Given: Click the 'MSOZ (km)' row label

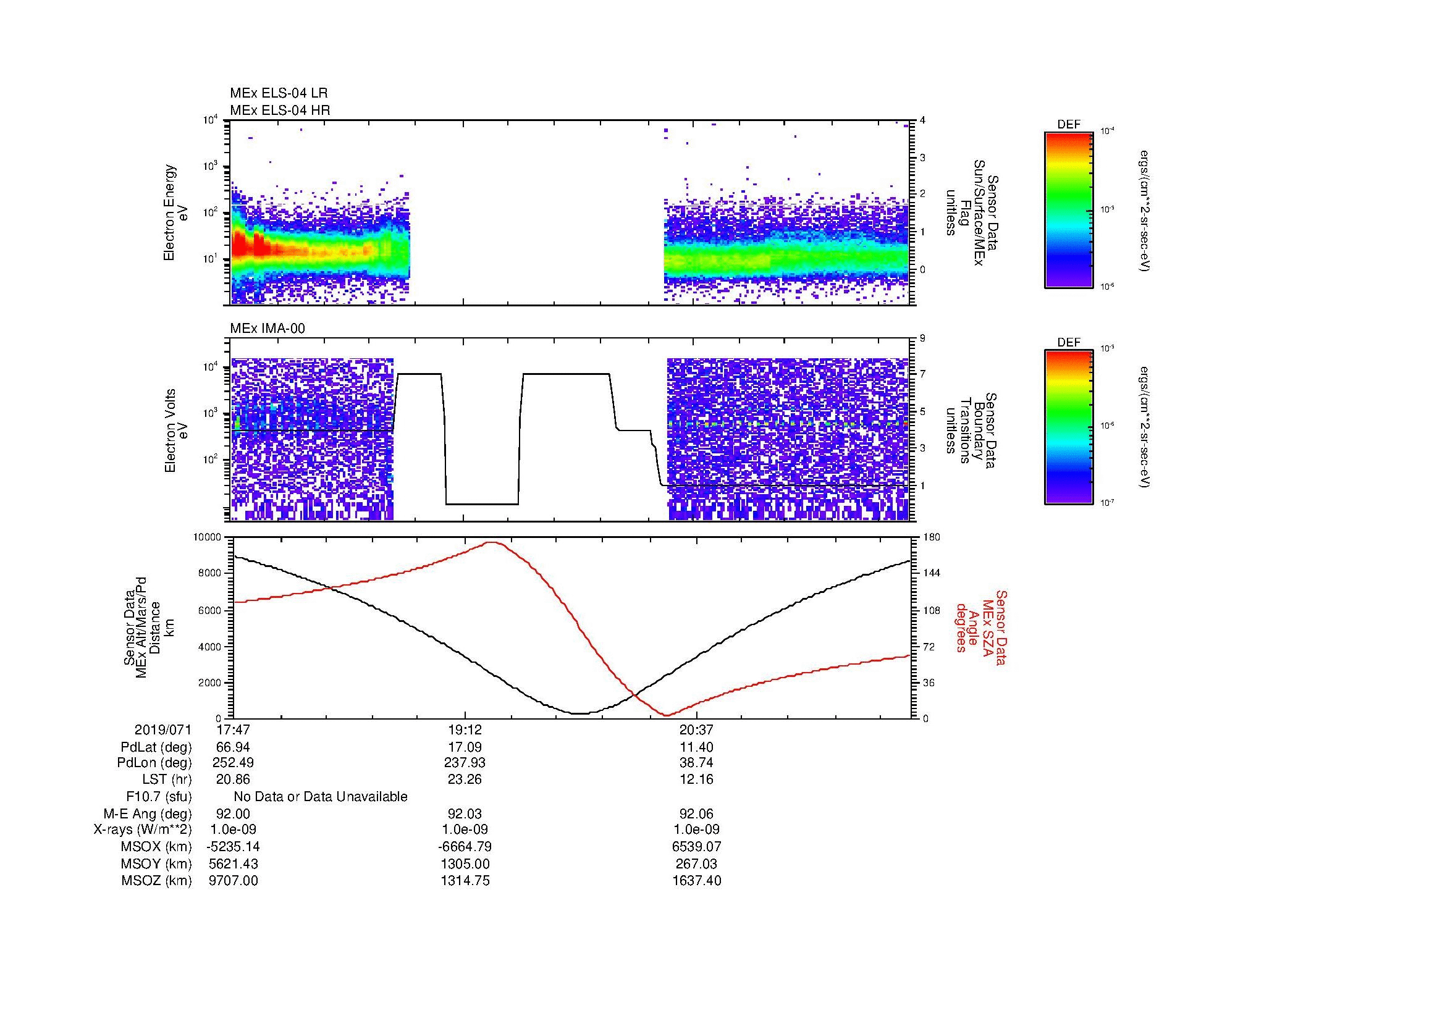Looking at the screenshot, I should click(157, 881).
